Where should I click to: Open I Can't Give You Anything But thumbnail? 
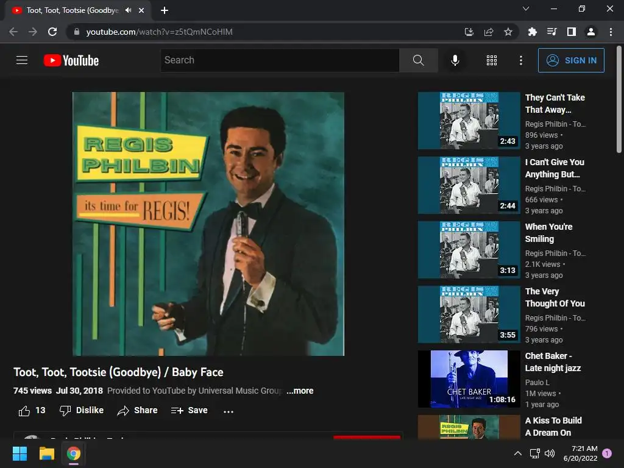(469, 185)
